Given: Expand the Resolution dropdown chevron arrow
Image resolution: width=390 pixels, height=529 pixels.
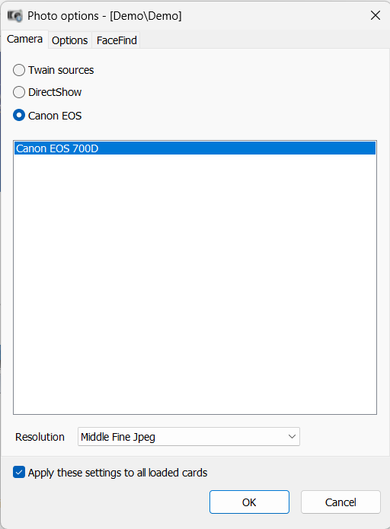Looking at the screenshot, I should coord(292,437).
